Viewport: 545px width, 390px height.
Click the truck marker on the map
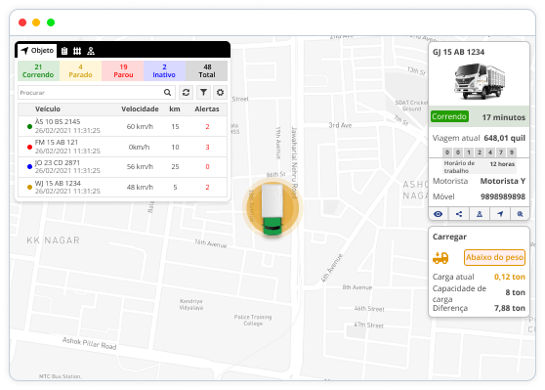[x=272, y=209]
